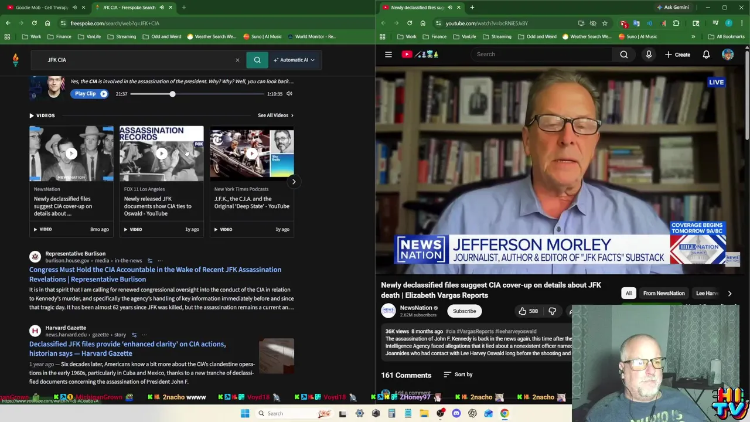Click link icon beside Harvard Gazette breadcrumb

pyautogui.click(x=134, y=335)
